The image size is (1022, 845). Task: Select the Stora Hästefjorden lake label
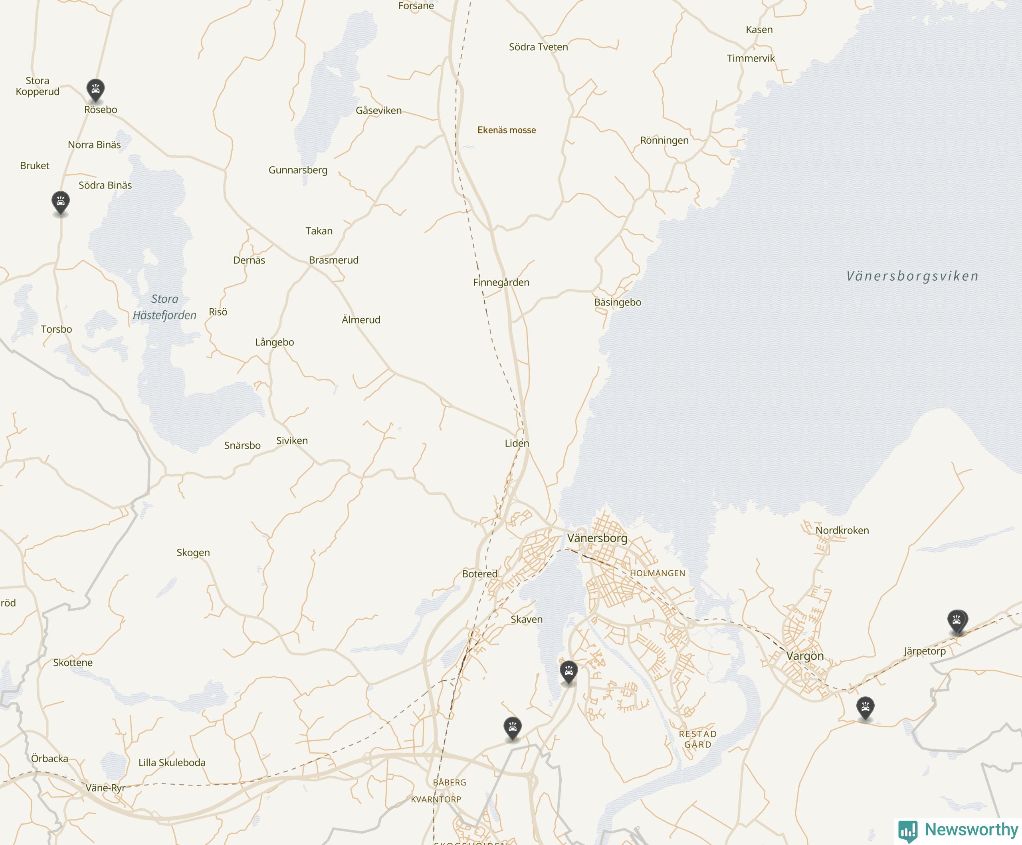(x=164, y=307)
